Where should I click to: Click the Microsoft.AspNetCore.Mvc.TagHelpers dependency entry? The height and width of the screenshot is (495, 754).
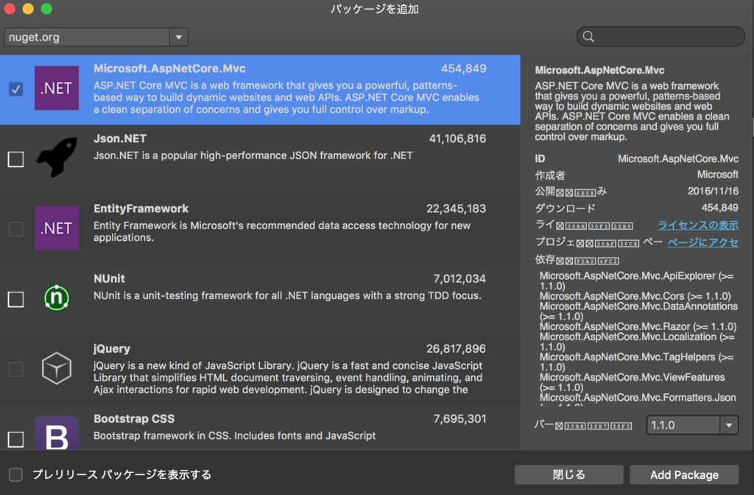637,362
